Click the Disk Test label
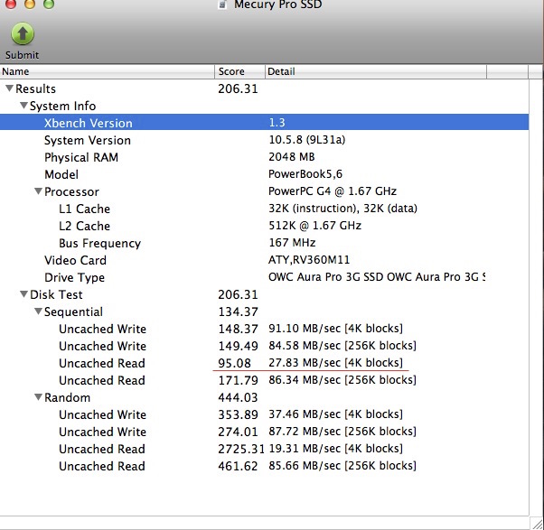The height and width of the screenshot is (530, 544). [x=56, y=294]
